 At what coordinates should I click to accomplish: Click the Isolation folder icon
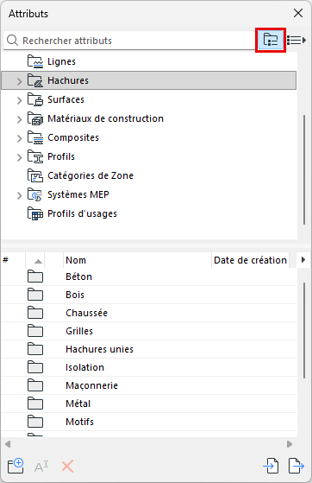click(x=35, y=367)
